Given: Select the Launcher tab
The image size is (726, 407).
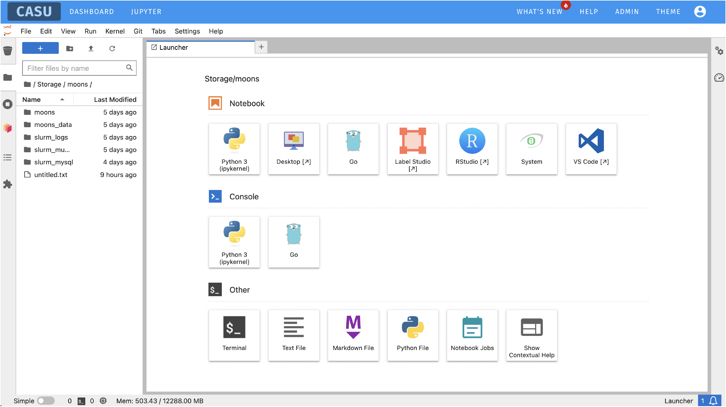Looking at the screenshot, I should coord(201,47).
